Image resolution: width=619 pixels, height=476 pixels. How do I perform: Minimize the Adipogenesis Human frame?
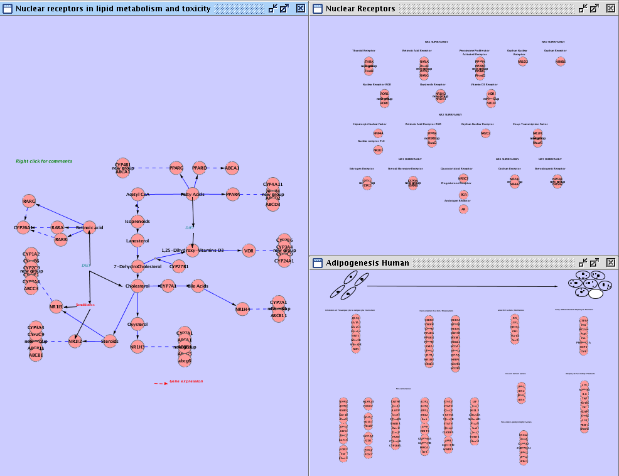coord(583,262)
